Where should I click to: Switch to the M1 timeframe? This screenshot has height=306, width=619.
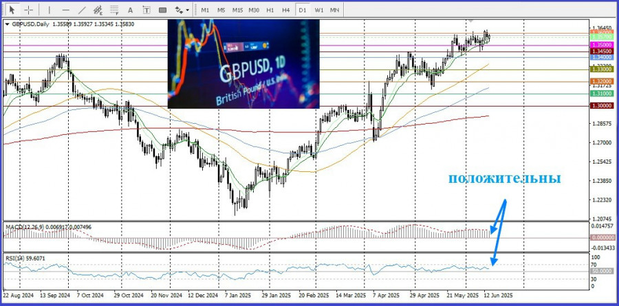[x=205, y=10]
